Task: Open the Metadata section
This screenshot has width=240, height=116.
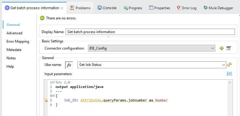Action: 14,50
